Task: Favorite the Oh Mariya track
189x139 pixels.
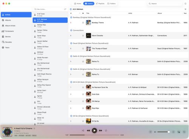Action: click(x=83, y=101)
